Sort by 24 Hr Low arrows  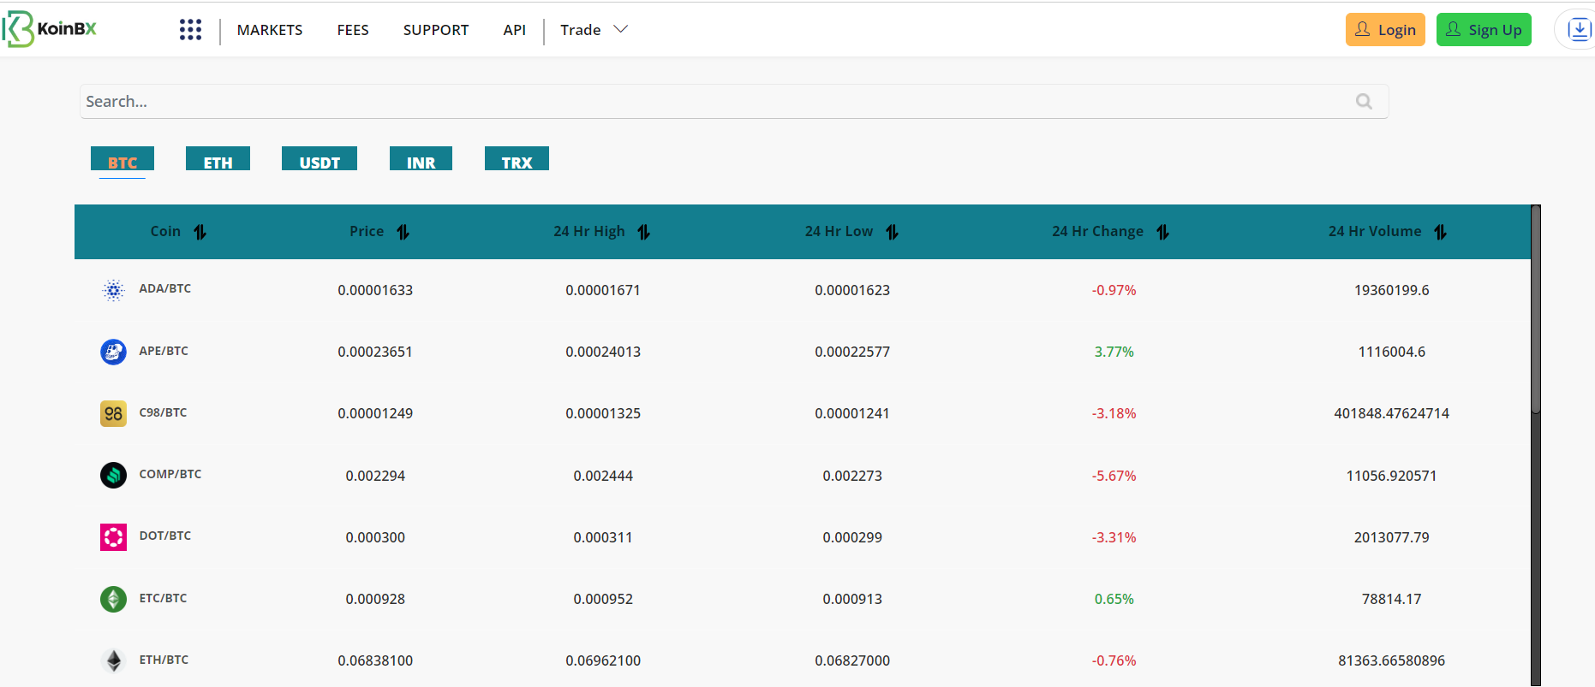(x=893, y=232)
